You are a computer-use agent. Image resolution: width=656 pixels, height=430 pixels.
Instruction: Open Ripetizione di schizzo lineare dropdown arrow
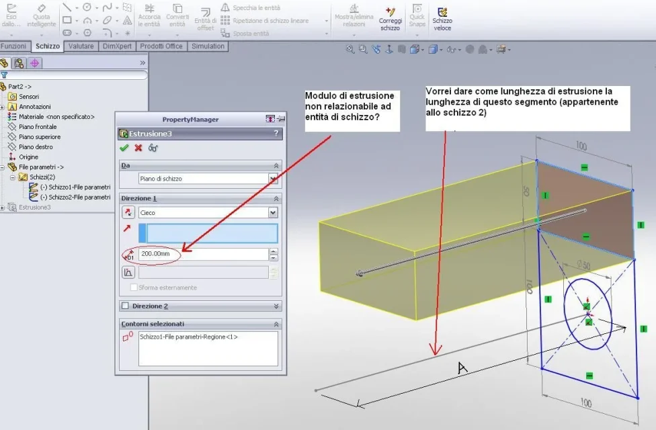coord(327,21)
